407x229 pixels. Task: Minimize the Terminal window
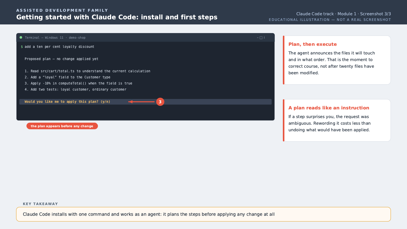tap(258, 38)
